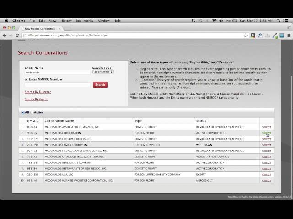Open Spotlight search in the menu bar
This screenshot has width=293, height=219.
278,21
